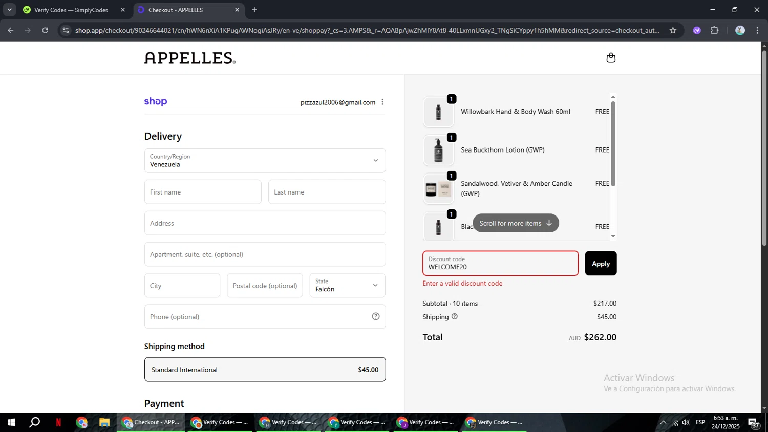Image resolution: width=768 pixels, height=432 pixels.
Task: Click ESP language indicator
Action: 700,422
